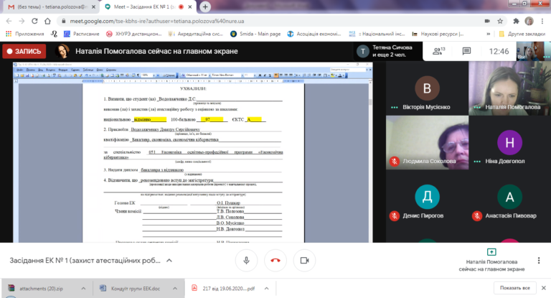Expand options for 217 від 19.06.2020 pdf download

coord(266,289)
